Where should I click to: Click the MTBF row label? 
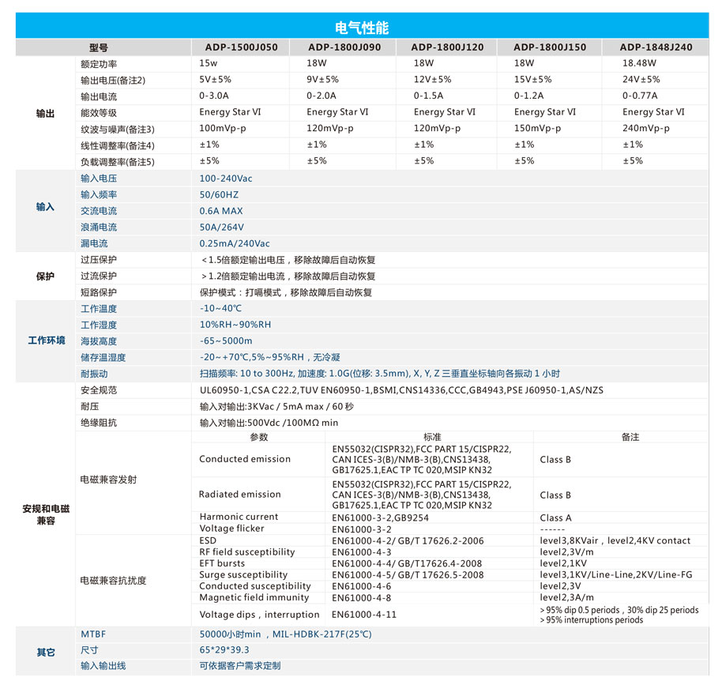[93, 634]
